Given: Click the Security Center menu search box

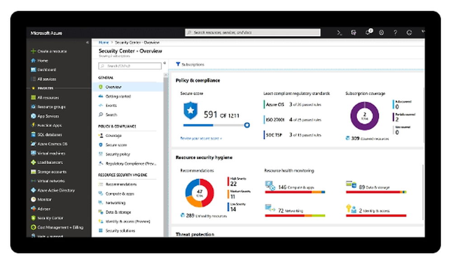Looking at the screenshot, I should point(130,66).
